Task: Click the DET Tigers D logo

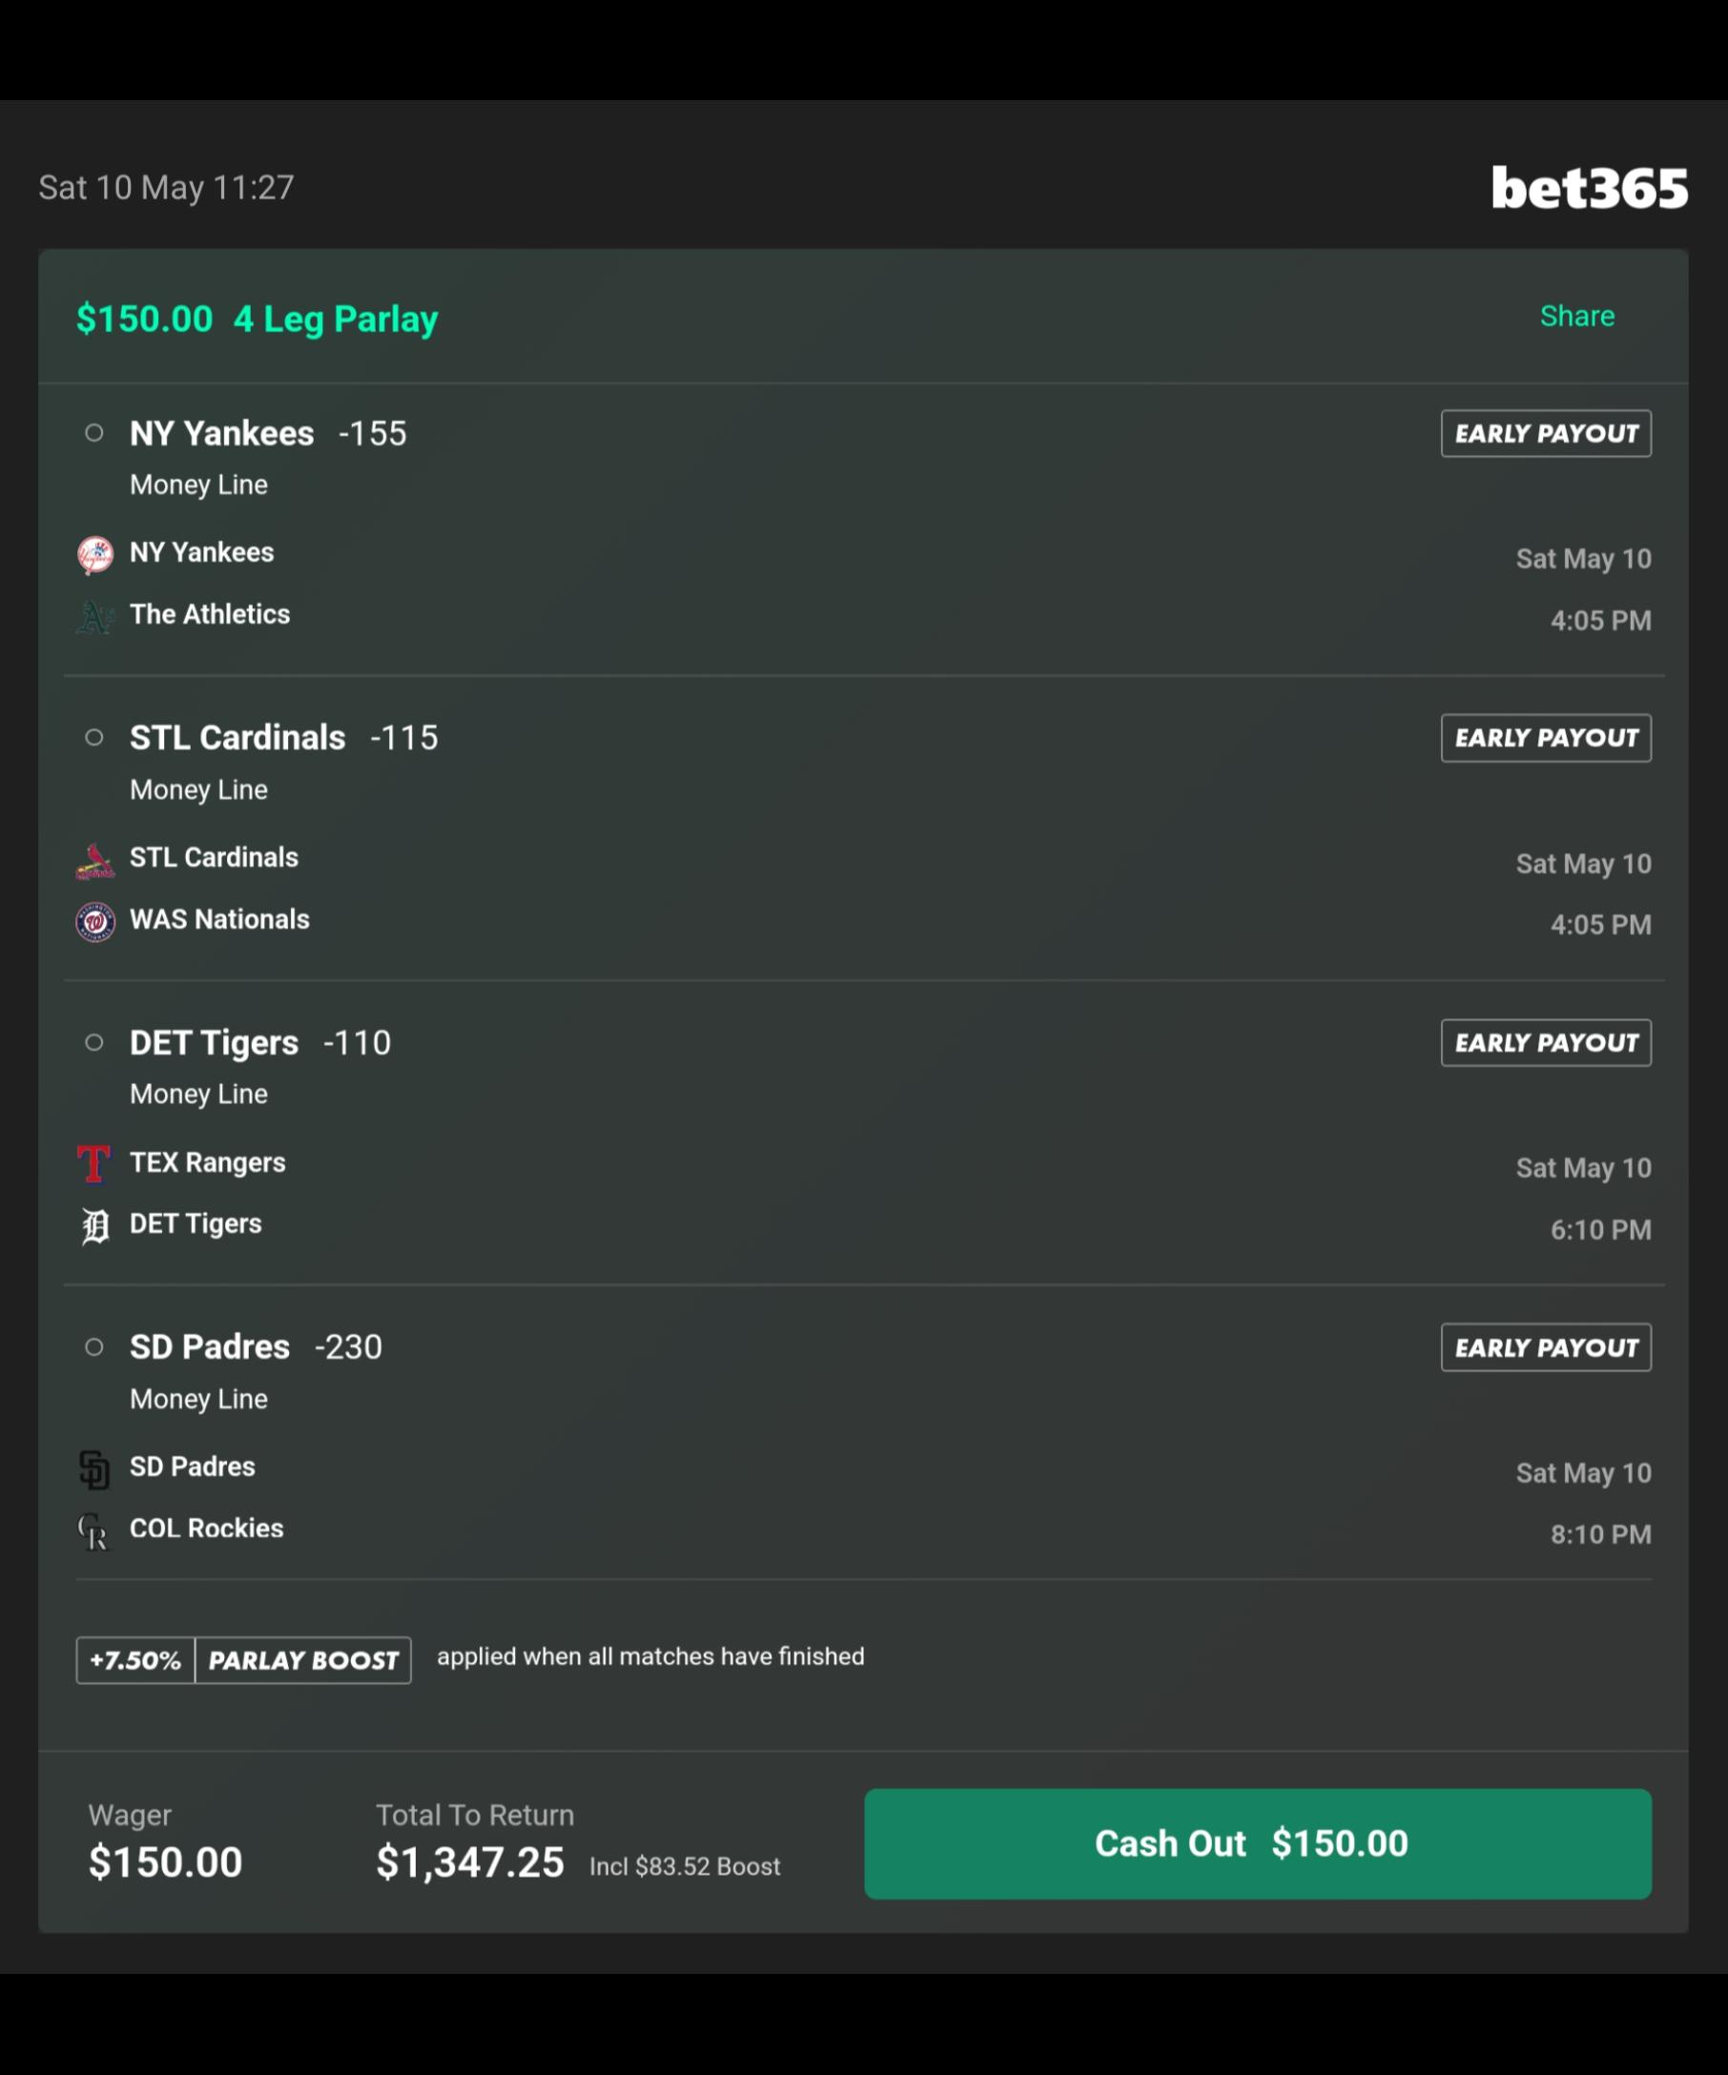Action: 94,1226
